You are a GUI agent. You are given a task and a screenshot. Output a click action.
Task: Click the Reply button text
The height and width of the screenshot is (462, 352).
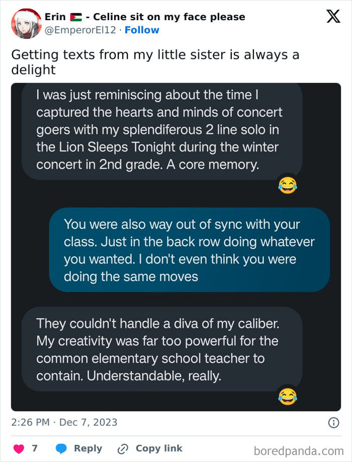[x=88, y=448]
